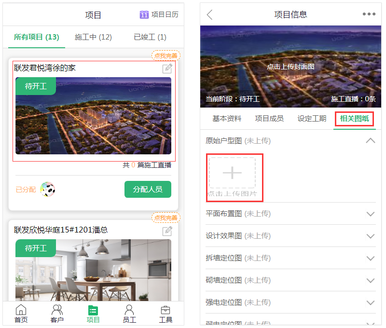Expand the 设计效果图 section
The image size is (386, 328).
point(370,236)
